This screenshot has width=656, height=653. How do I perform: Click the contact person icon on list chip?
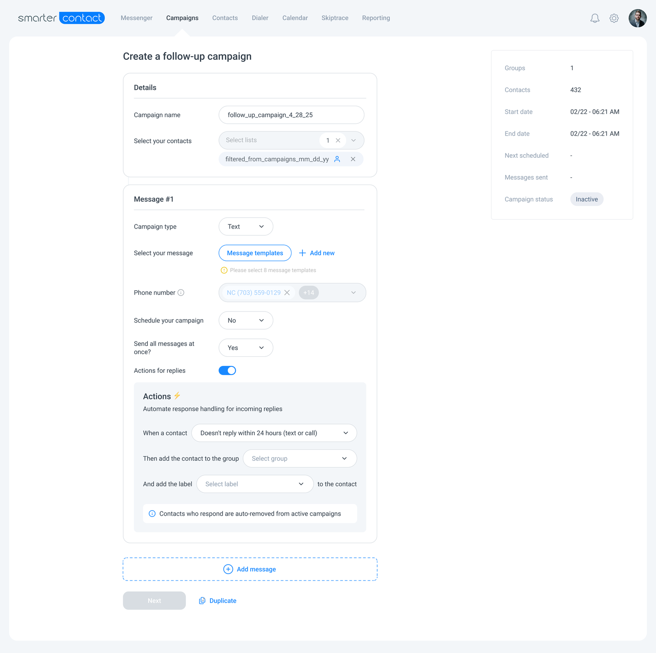point(337,159)
